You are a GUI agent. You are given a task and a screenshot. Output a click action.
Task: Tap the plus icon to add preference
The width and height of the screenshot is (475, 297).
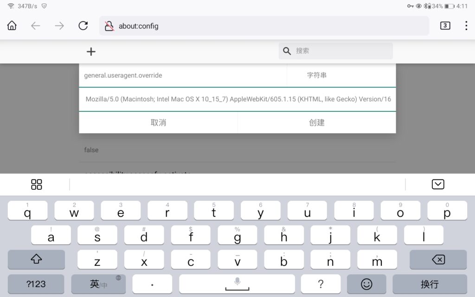[x=91, y=52]
